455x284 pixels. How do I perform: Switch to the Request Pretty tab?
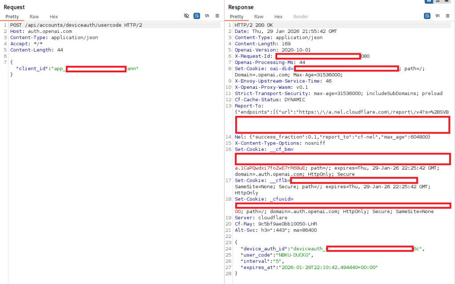(x=12, y=17)
